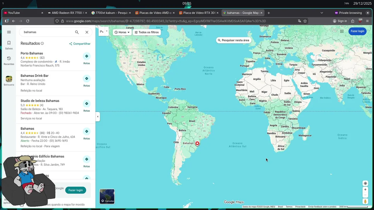Open a new browser tab
The image size is (374, 210).
coord(269,13)
